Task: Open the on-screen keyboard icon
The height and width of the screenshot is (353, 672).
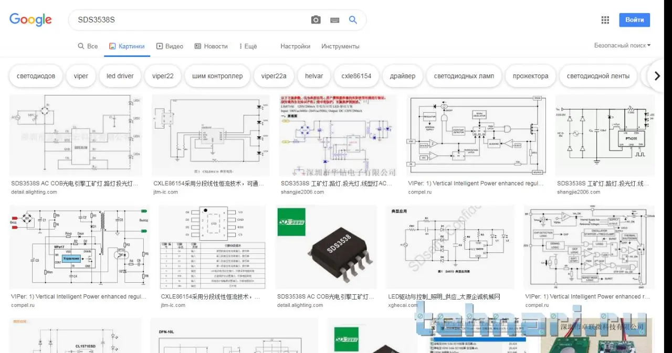Action: pyautogui.click(x=334, y=20)
